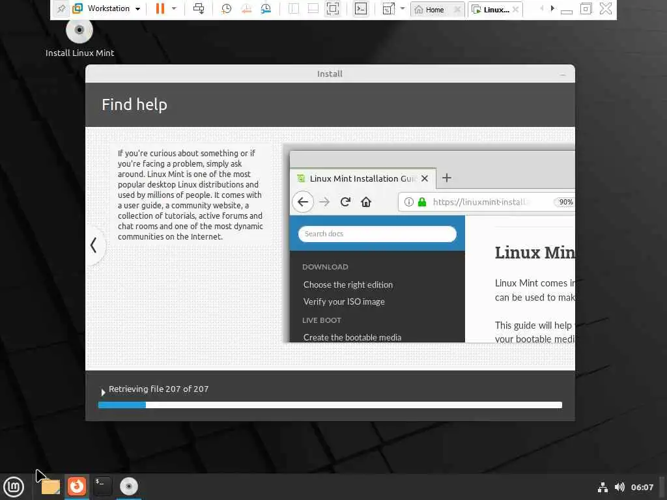Expand the installation details triangle
The width and height of the screenshot is (667, 500).
103,392
